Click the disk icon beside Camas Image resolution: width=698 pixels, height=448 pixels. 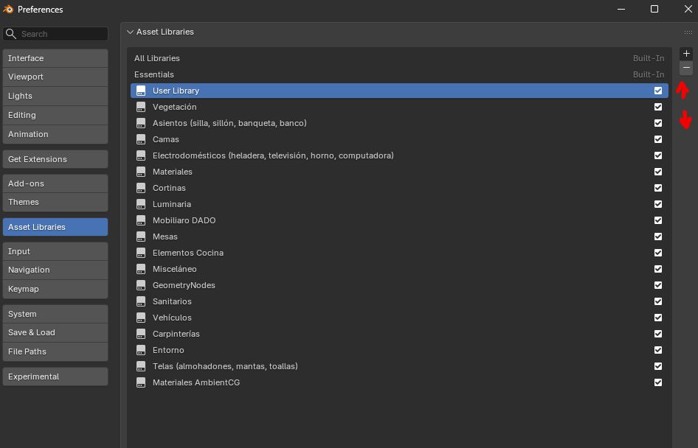pos(141,139)
